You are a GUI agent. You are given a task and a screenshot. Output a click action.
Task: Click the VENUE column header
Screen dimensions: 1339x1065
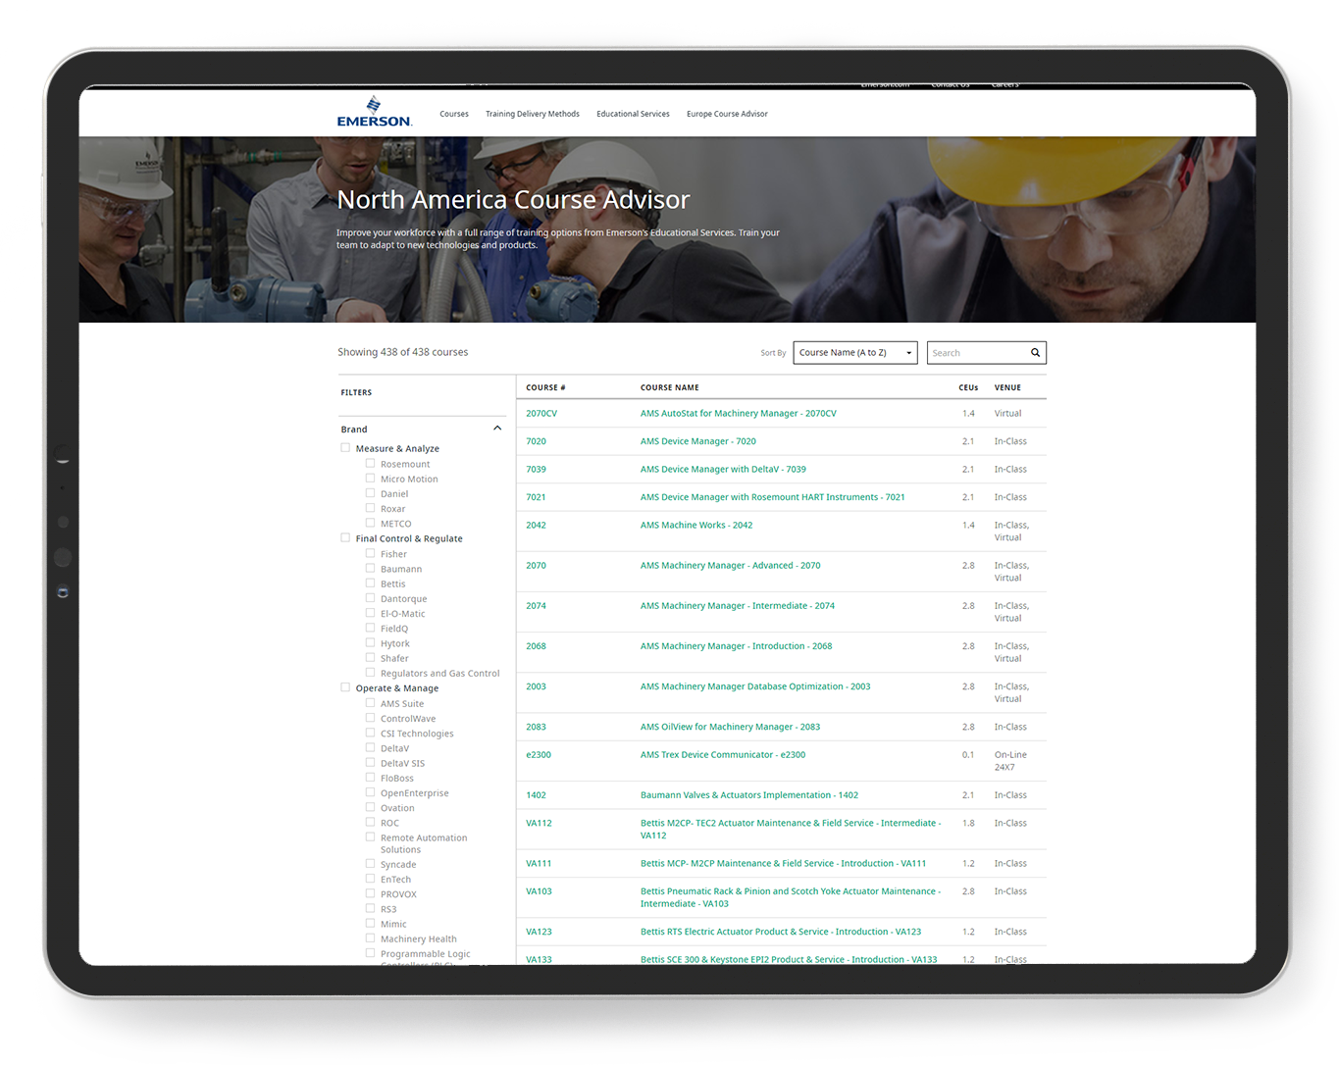tap(1007, 387)
